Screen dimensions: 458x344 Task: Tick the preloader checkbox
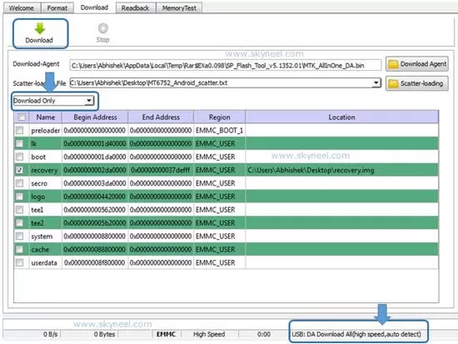[x=20, y=130]
